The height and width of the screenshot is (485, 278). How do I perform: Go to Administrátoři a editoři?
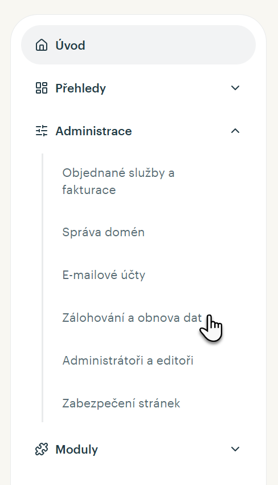128,361
